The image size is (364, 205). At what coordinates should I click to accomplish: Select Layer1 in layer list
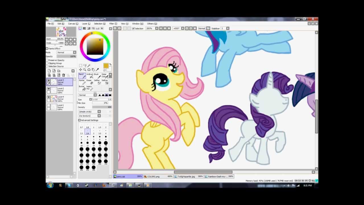[x=60, y=107]
